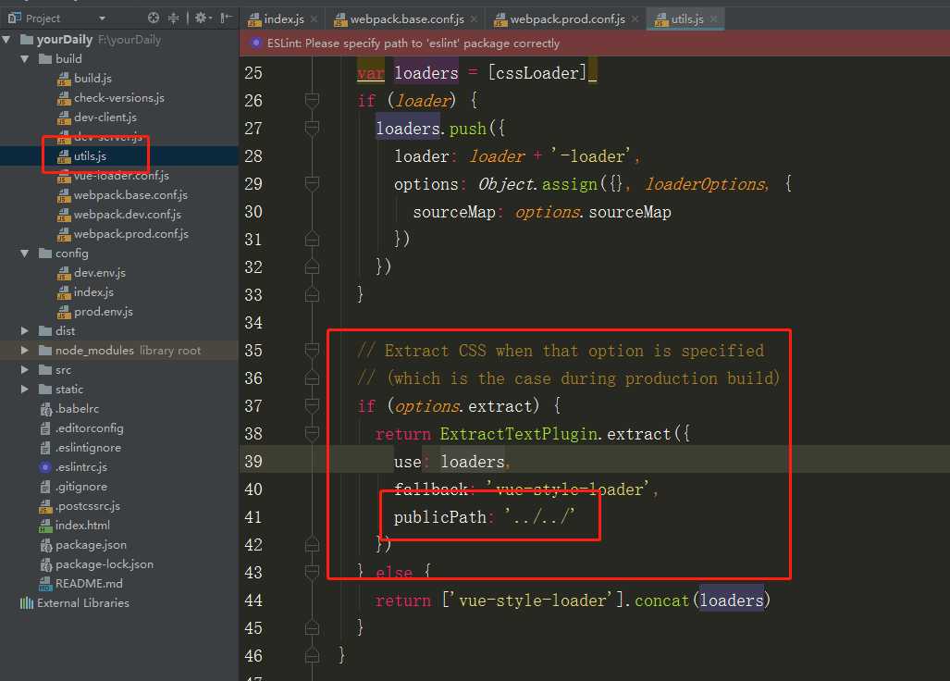Select prod.env.js file

[103, 312]
